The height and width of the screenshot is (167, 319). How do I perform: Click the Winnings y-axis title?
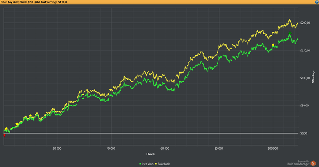[313, 76]
